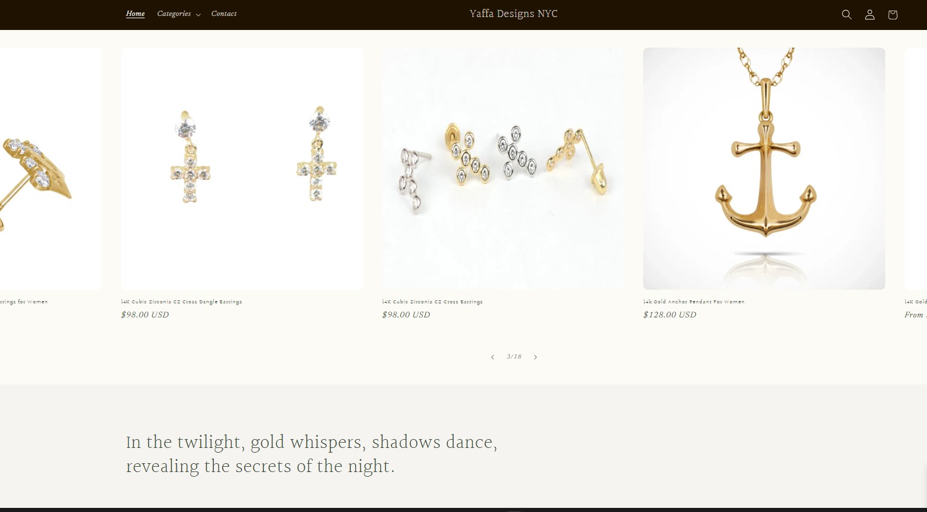Click the Categories chevron arrow
This screenshot has height=512, width=927.
tap(198, 15)
